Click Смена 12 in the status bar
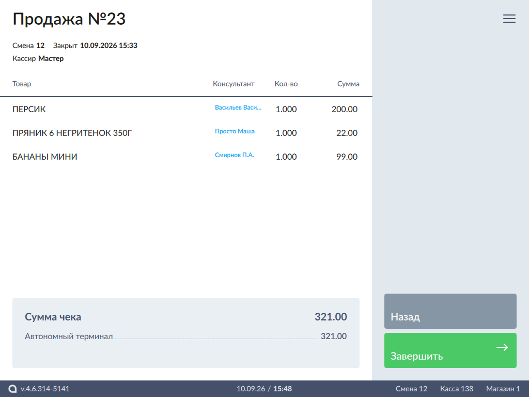Image resolution: width=529 pixels, height=397 pixels. pos(411,389)
